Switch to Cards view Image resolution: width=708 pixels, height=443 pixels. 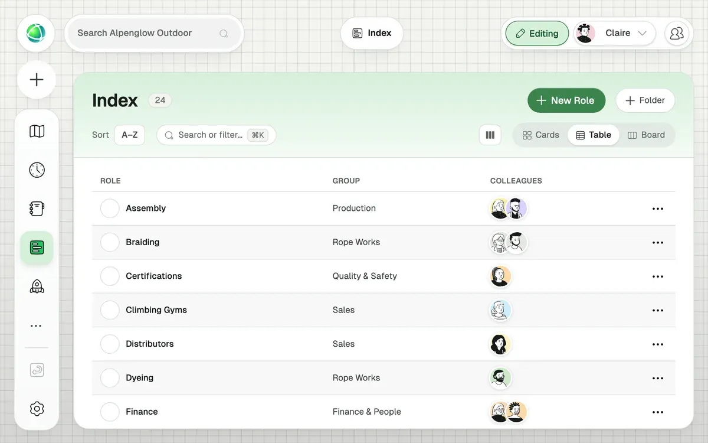pos(541,135)
